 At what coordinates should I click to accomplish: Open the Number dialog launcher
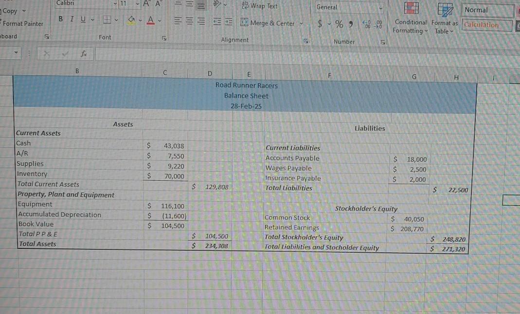(x=383, y=42)
